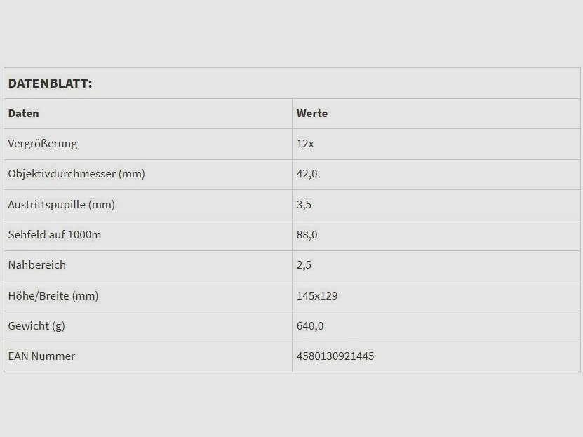The image size is (583, 437).
Task: Click the Daten column header
Action: coord(23,114)
